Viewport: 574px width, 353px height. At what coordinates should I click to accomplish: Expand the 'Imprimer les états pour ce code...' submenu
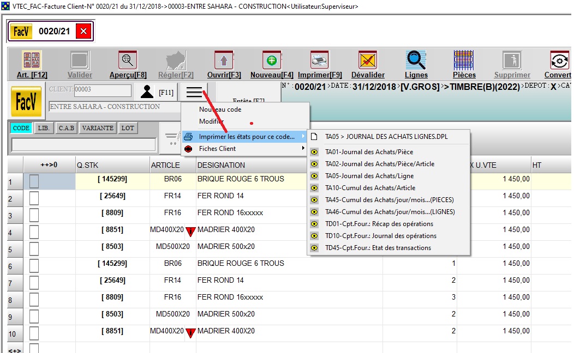[244, 137]
